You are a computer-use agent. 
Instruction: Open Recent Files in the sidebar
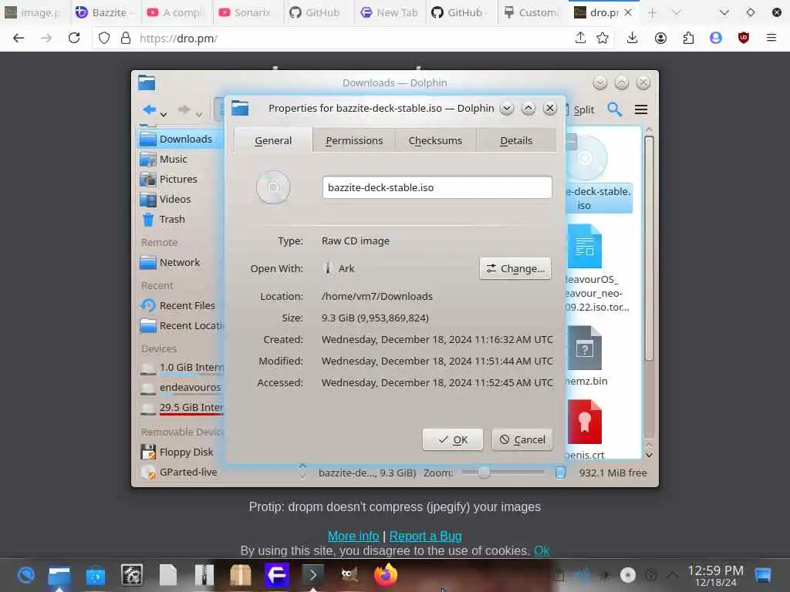pos(181,305)
